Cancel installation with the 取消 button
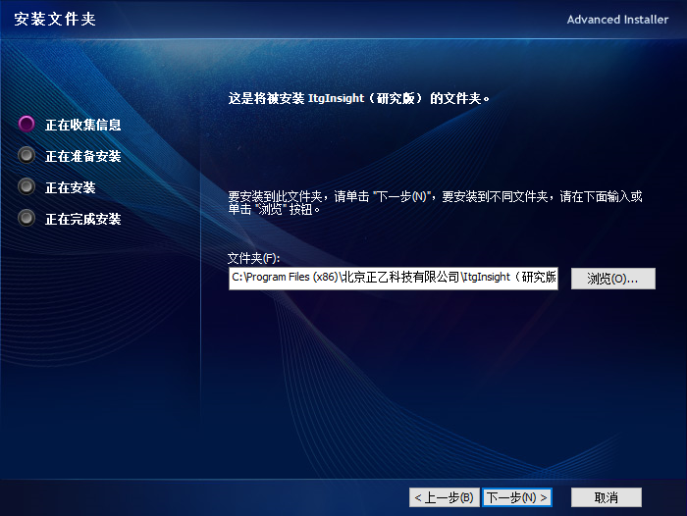 [607, 497]
